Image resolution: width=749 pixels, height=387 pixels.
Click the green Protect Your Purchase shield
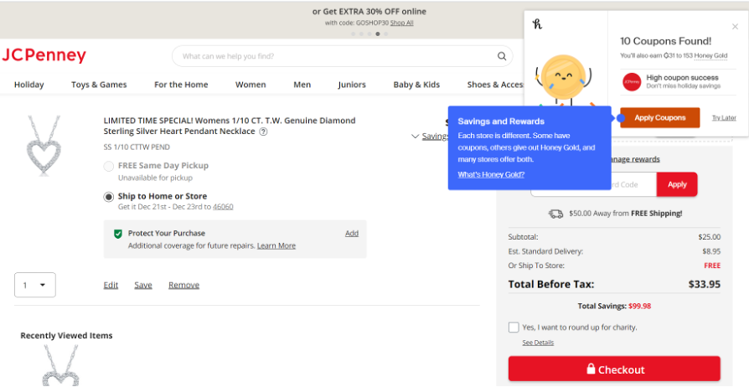(x=117, y=234)
